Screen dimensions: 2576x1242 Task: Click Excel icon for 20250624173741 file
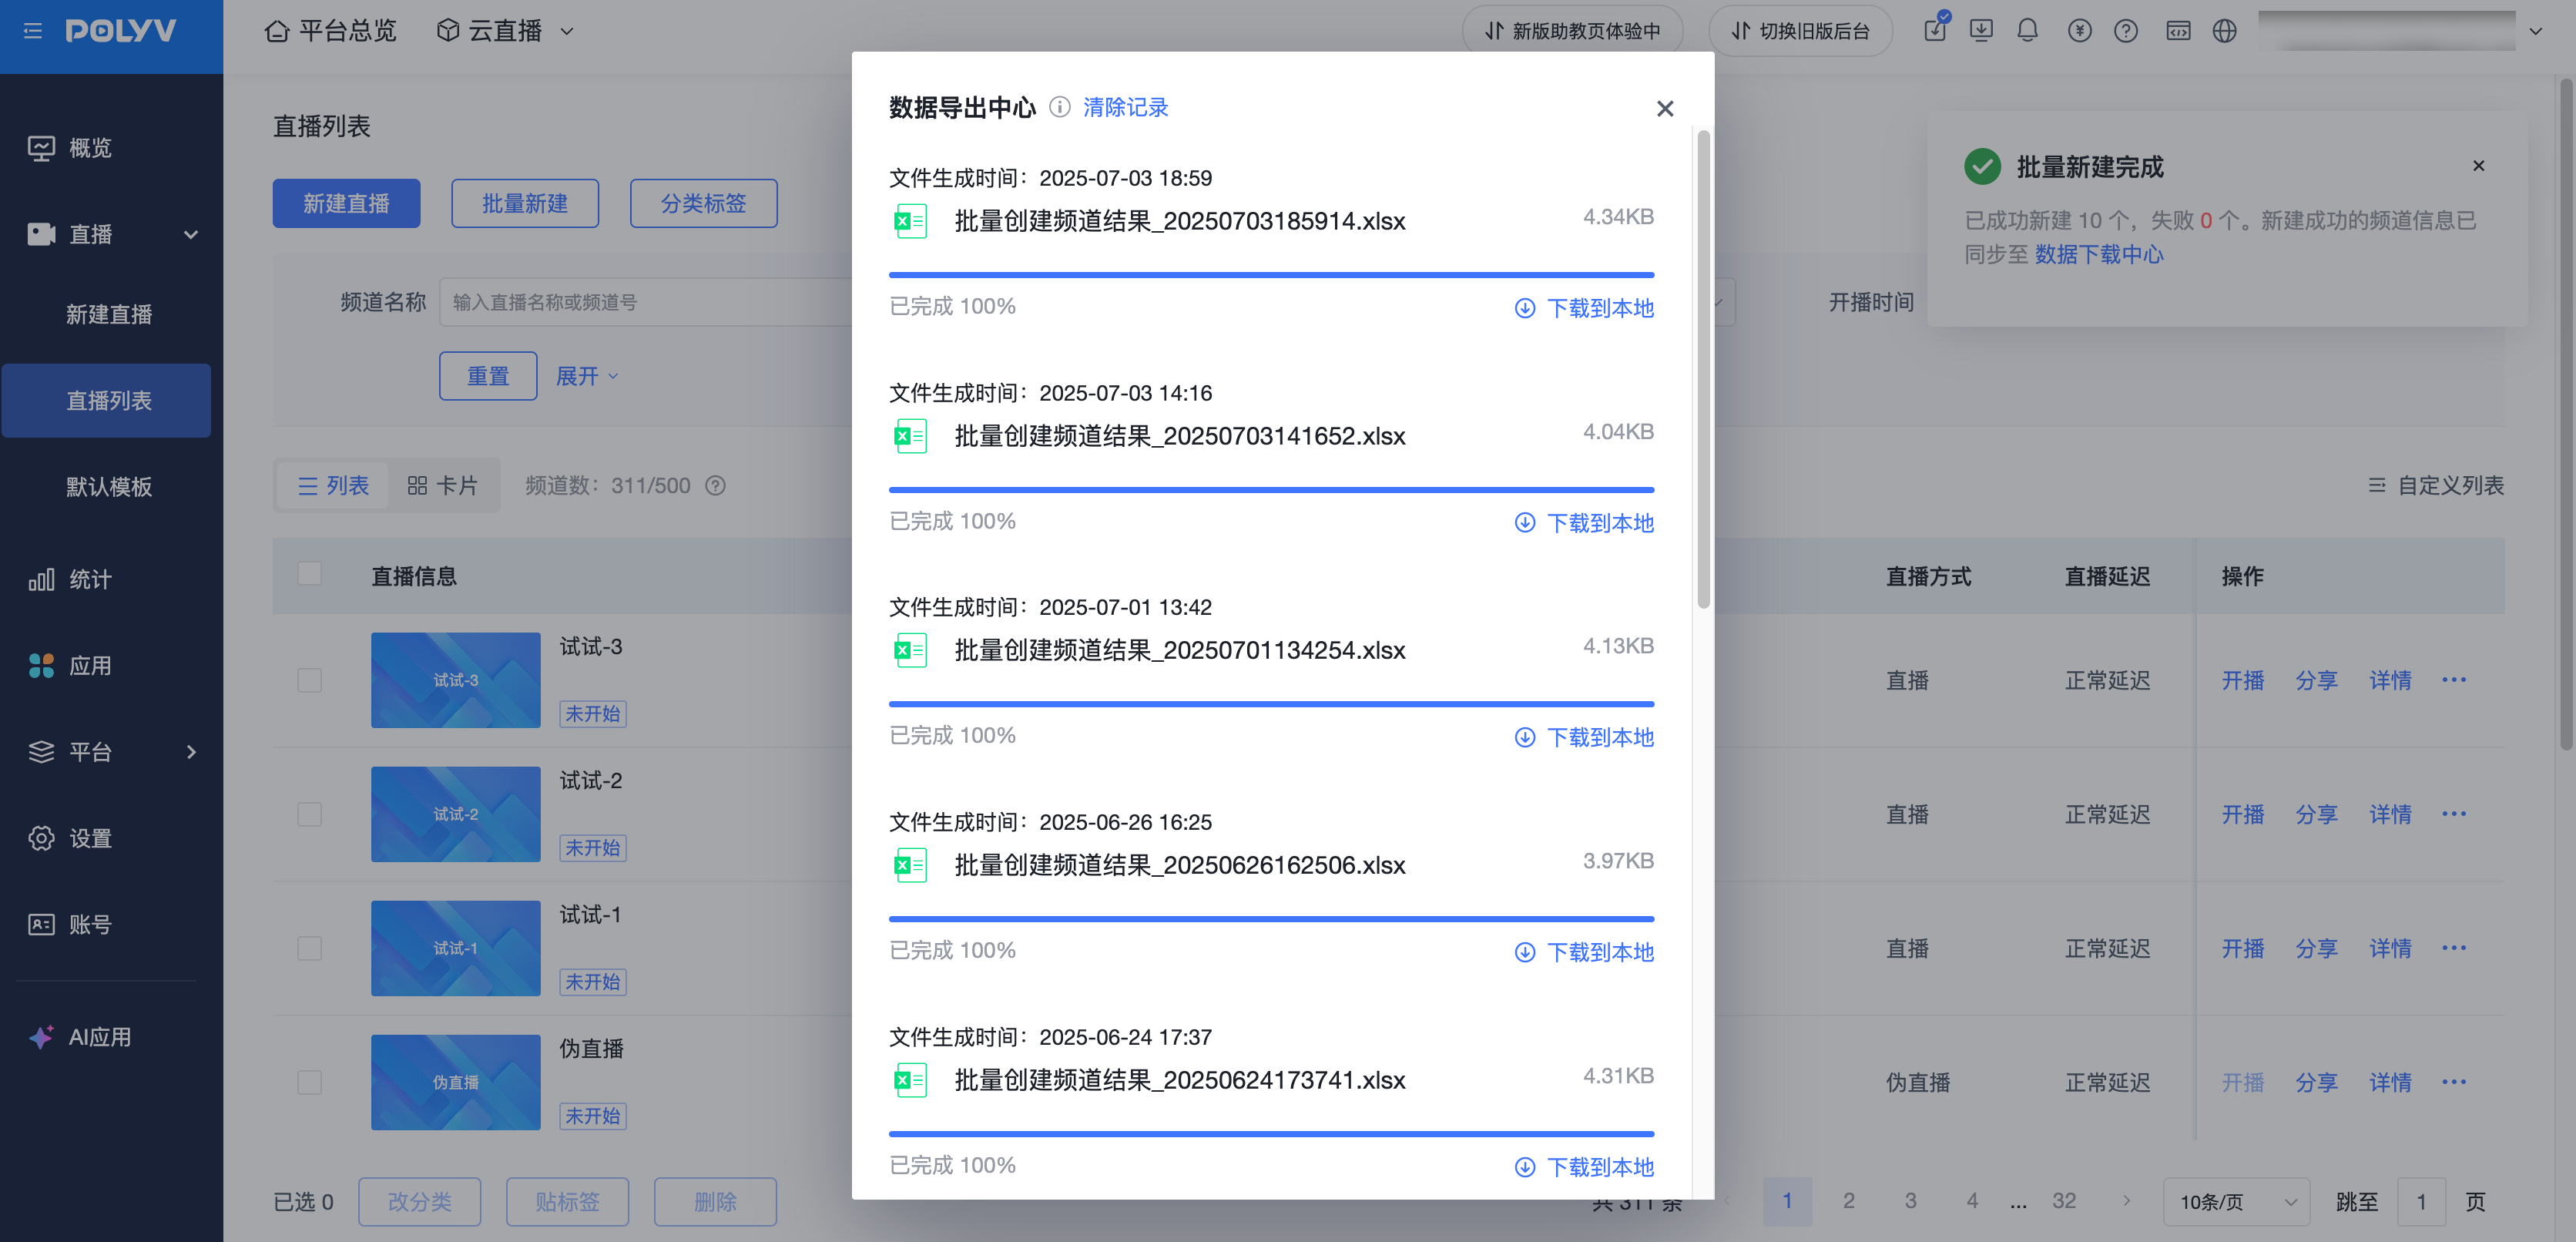[910, 1080]
